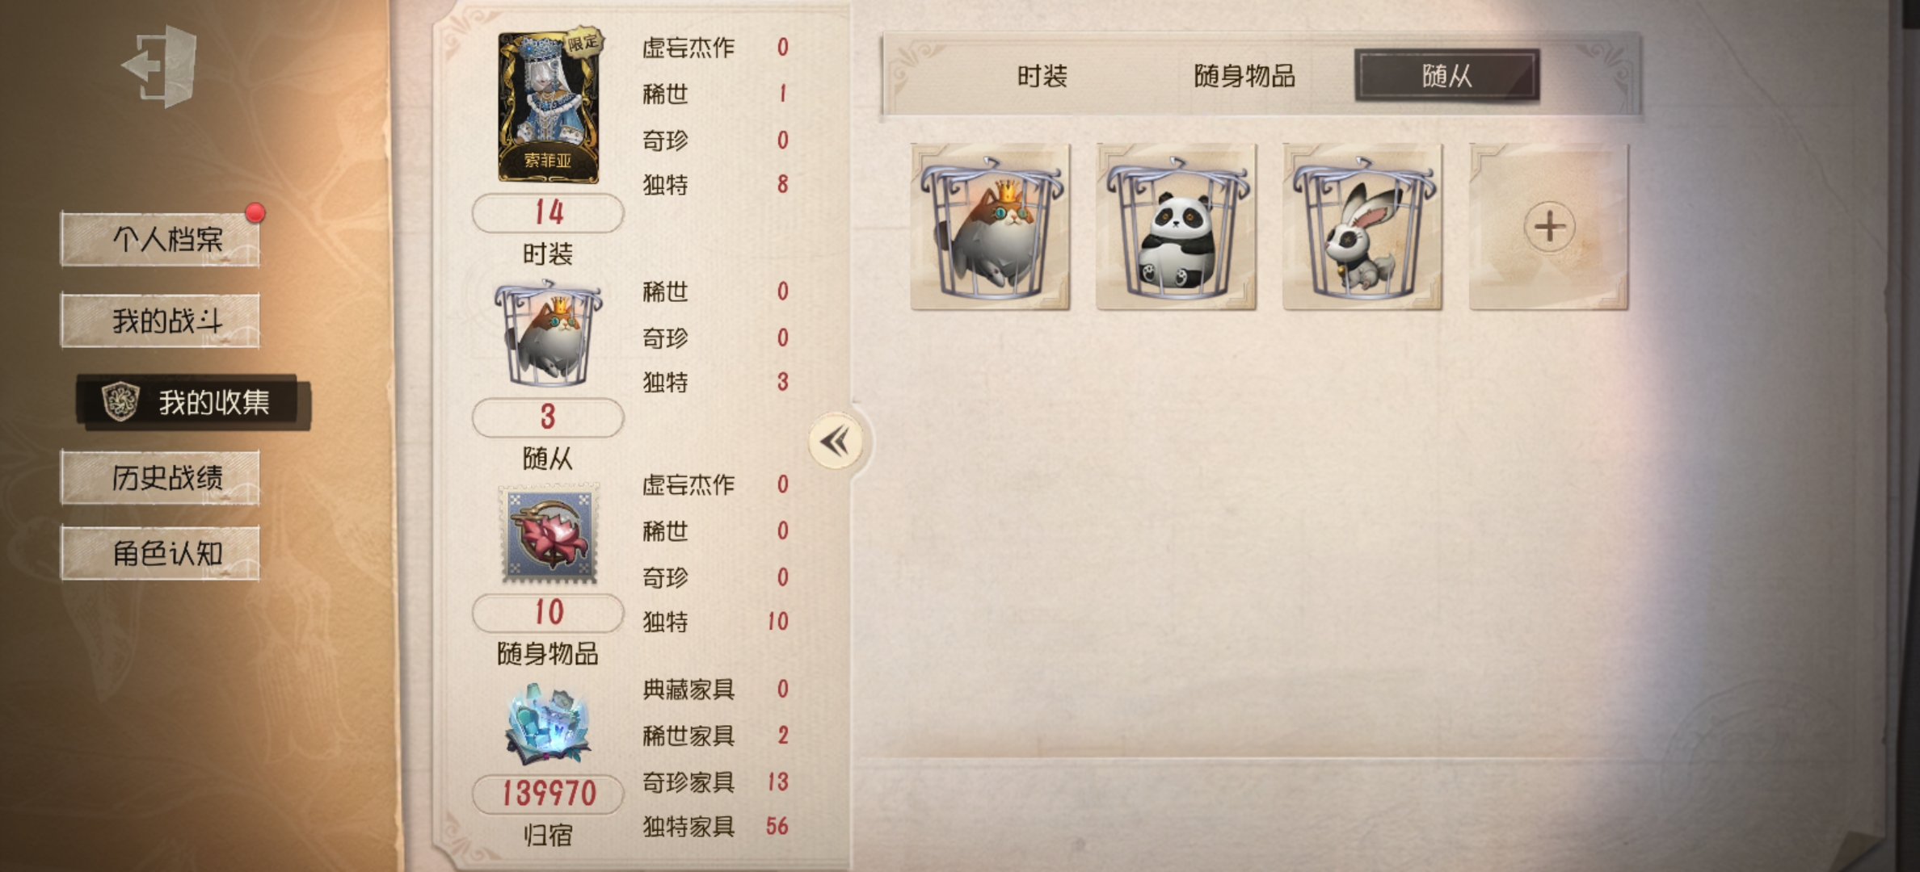Click the caged cat icon above 随从

549,334
